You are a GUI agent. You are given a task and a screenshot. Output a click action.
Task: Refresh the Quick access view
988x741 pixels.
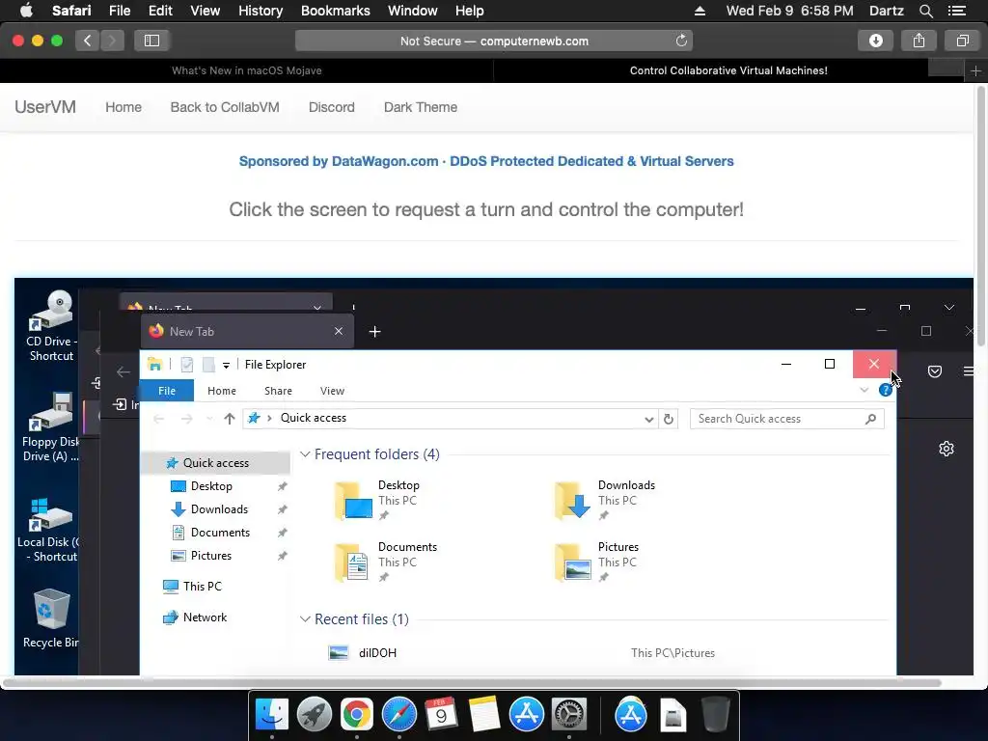point(669,419)
